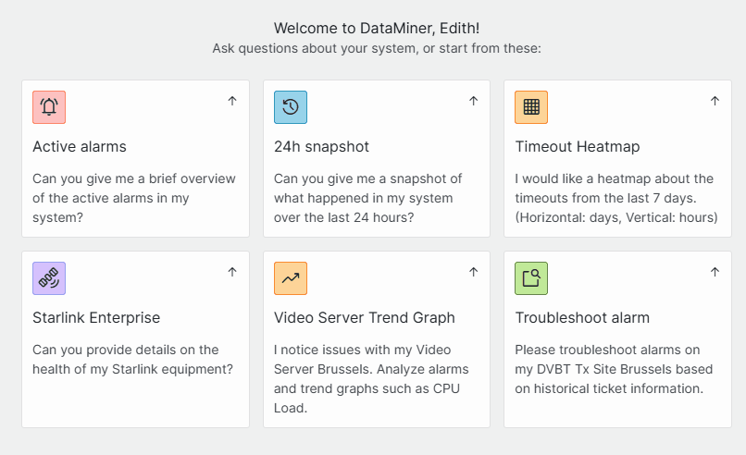Select the Troubleshoot alarm card title
746x455 pixels.
point(582,318)
